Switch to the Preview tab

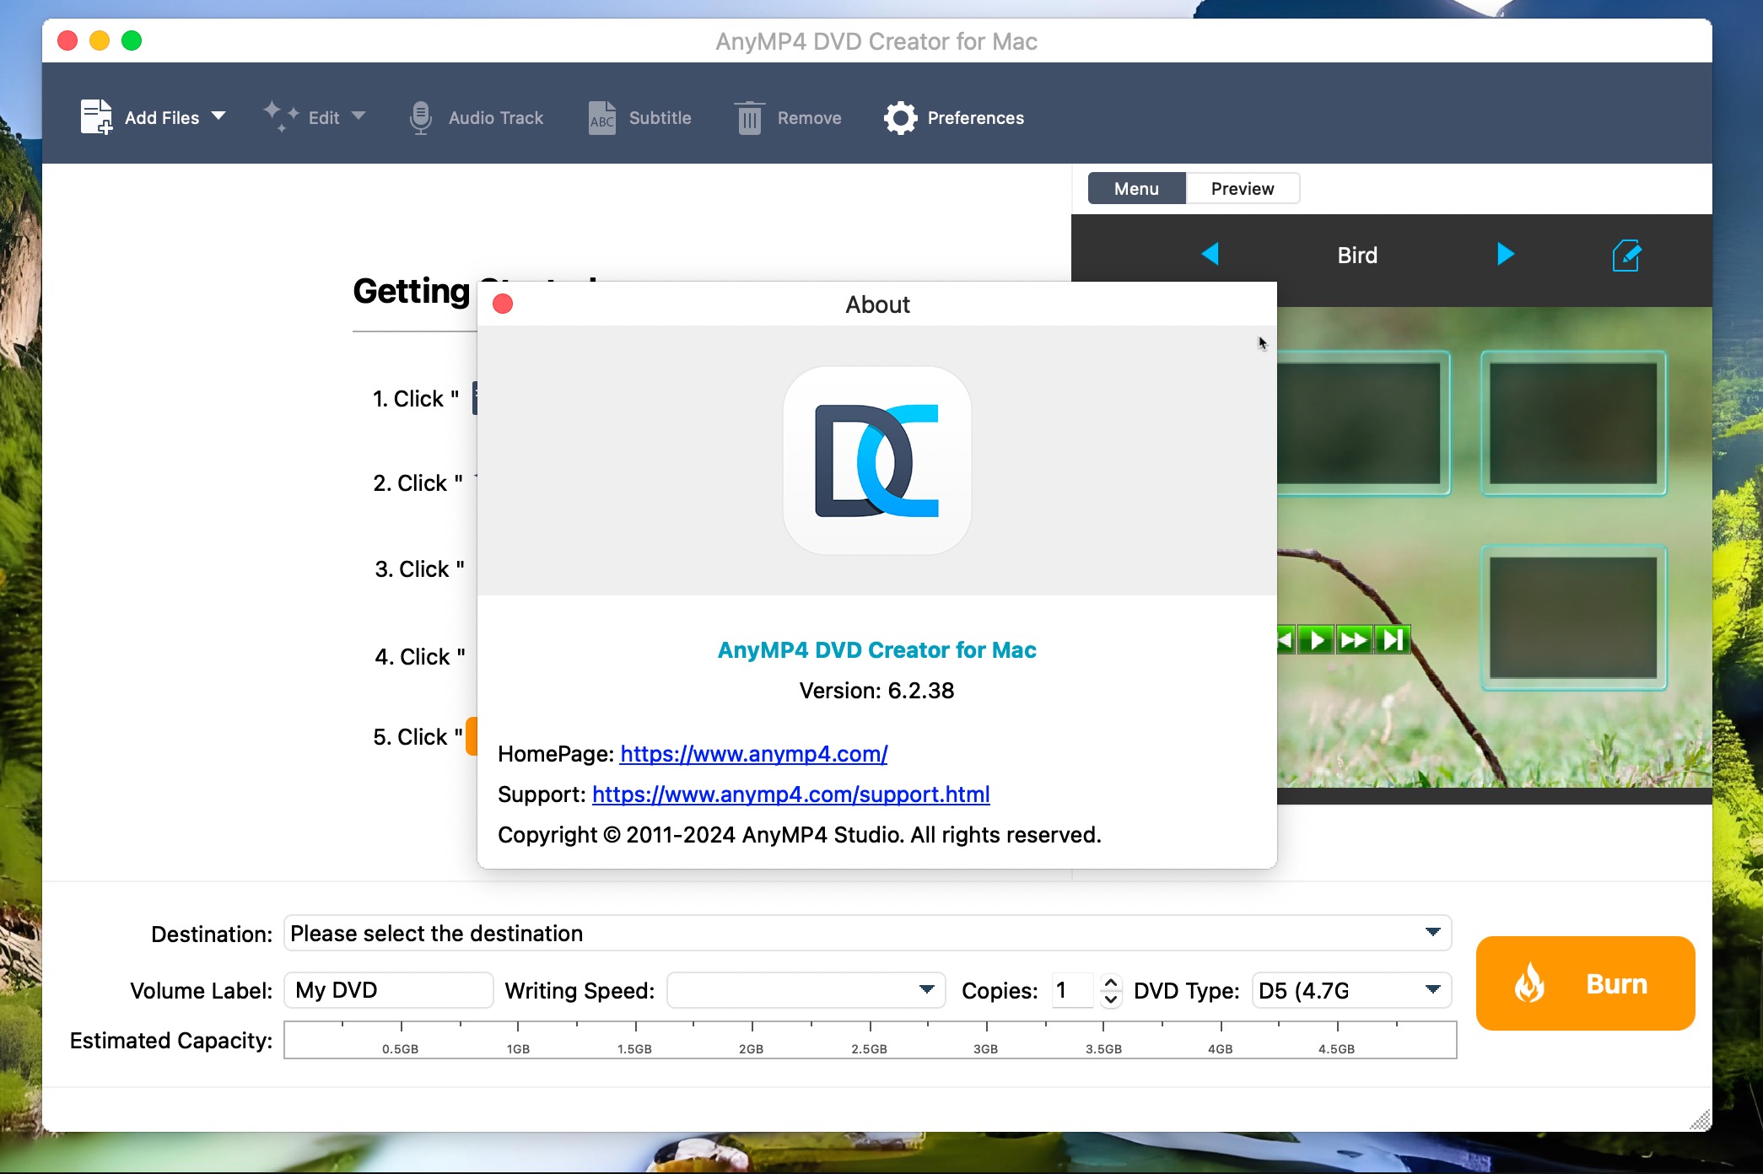coord(1243,189)
